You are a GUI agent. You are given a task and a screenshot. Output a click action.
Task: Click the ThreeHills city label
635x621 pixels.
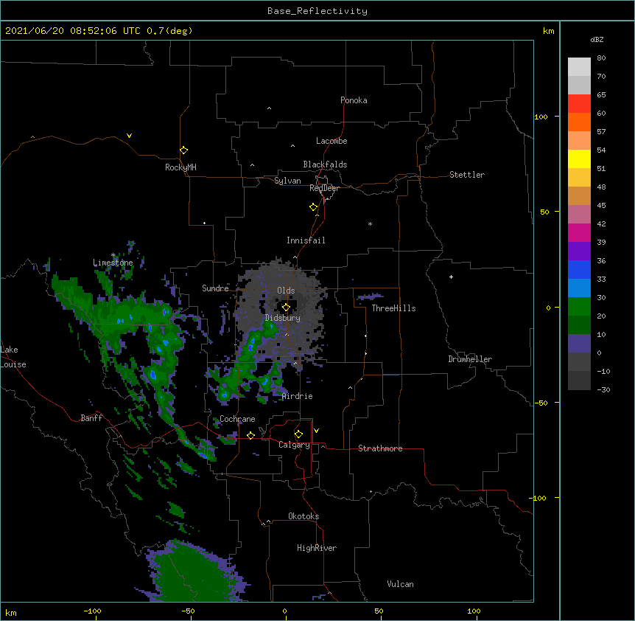pos(393,308)
